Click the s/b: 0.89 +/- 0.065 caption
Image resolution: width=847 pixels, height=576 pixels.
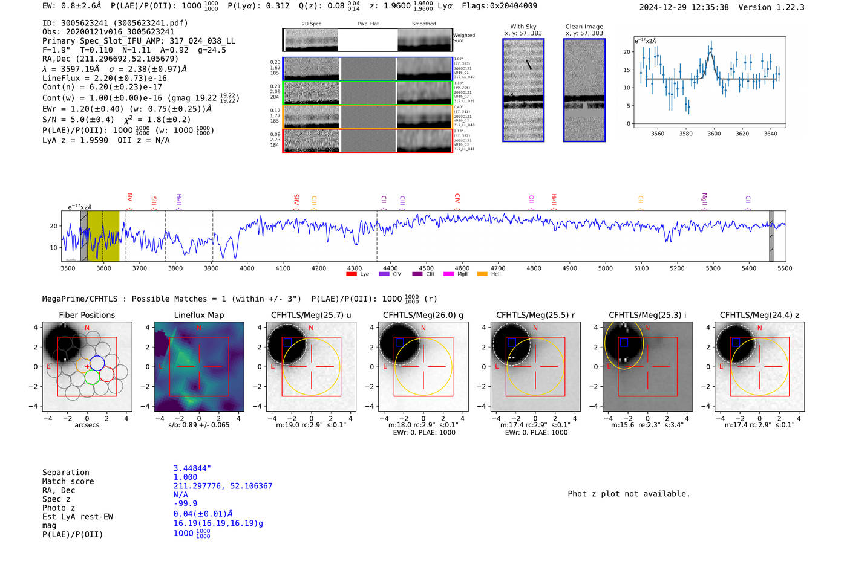[x=199, y=425]
